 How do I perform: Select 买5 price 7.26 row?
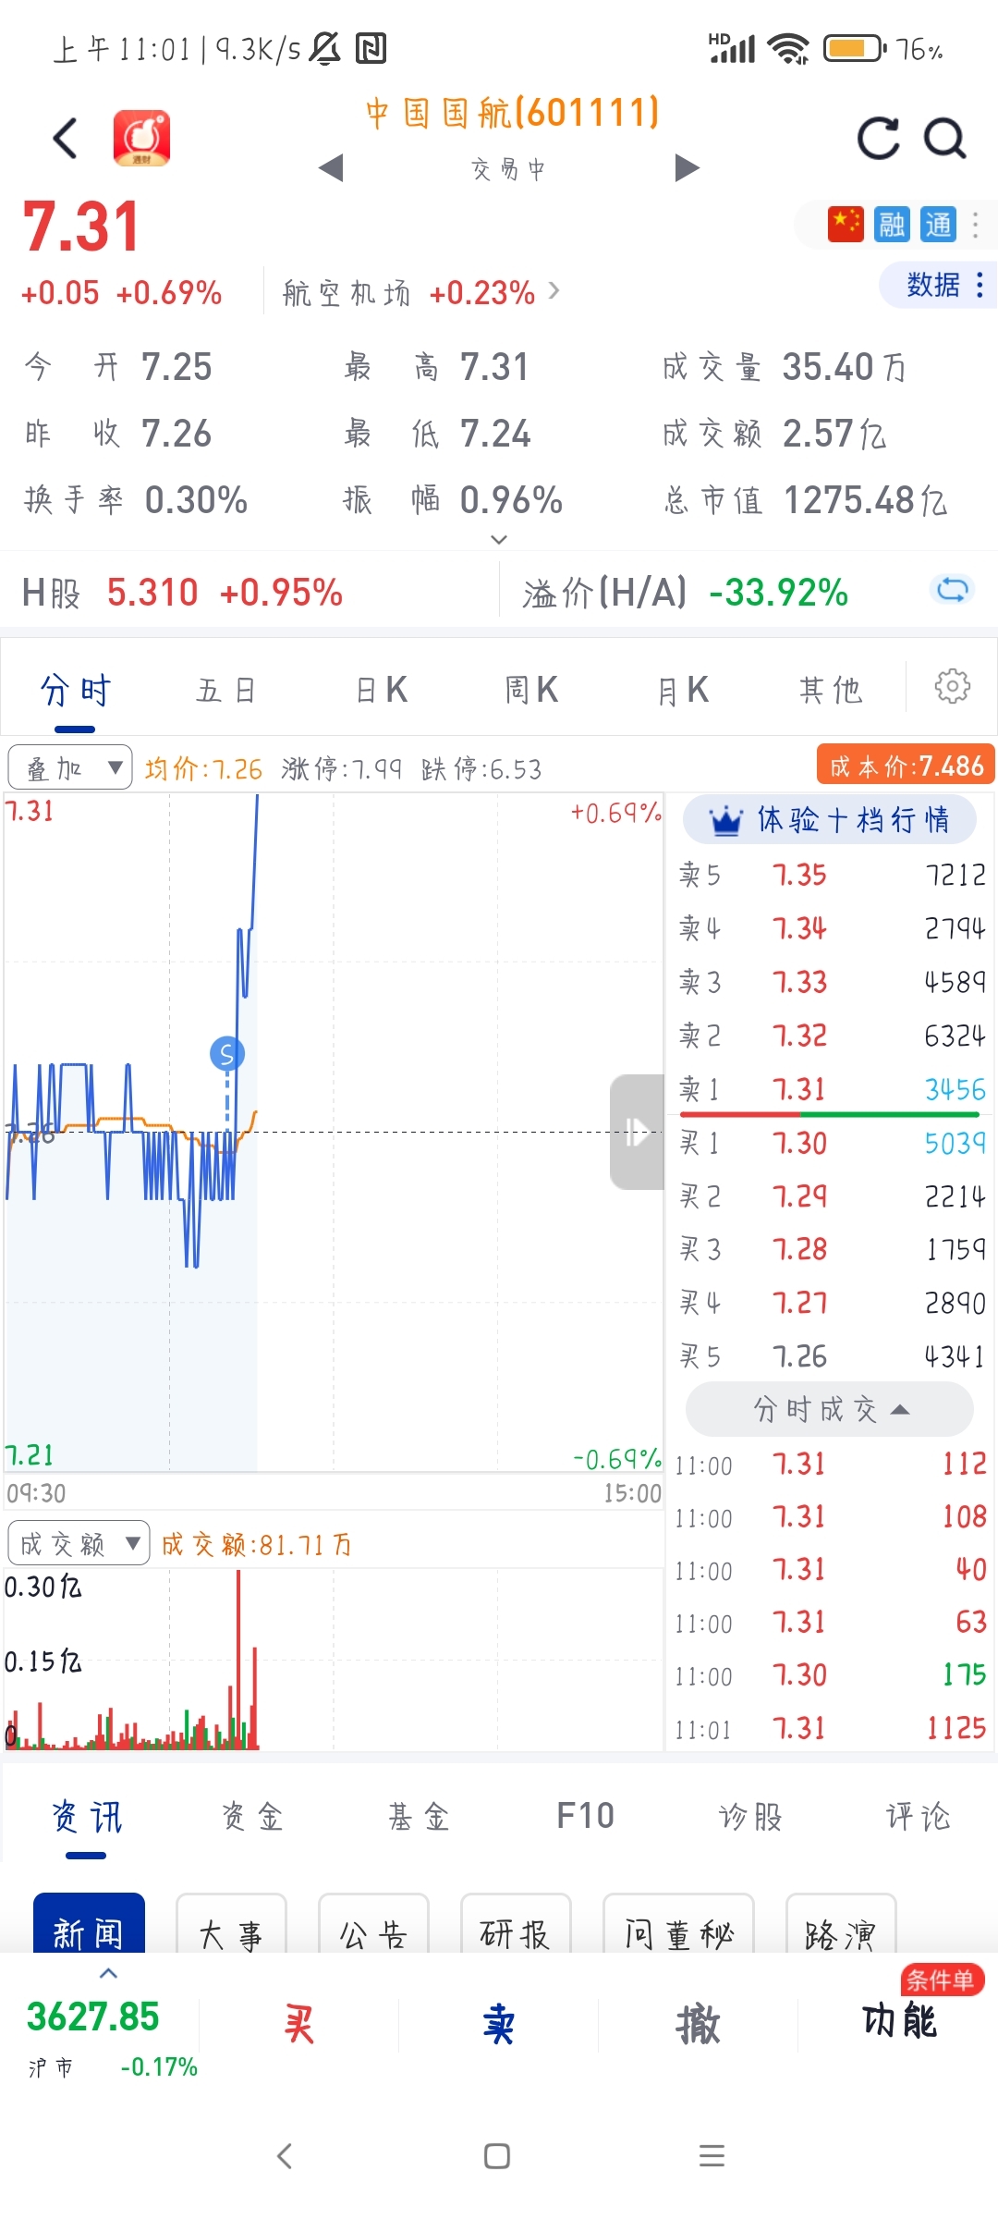[831, 1356]
